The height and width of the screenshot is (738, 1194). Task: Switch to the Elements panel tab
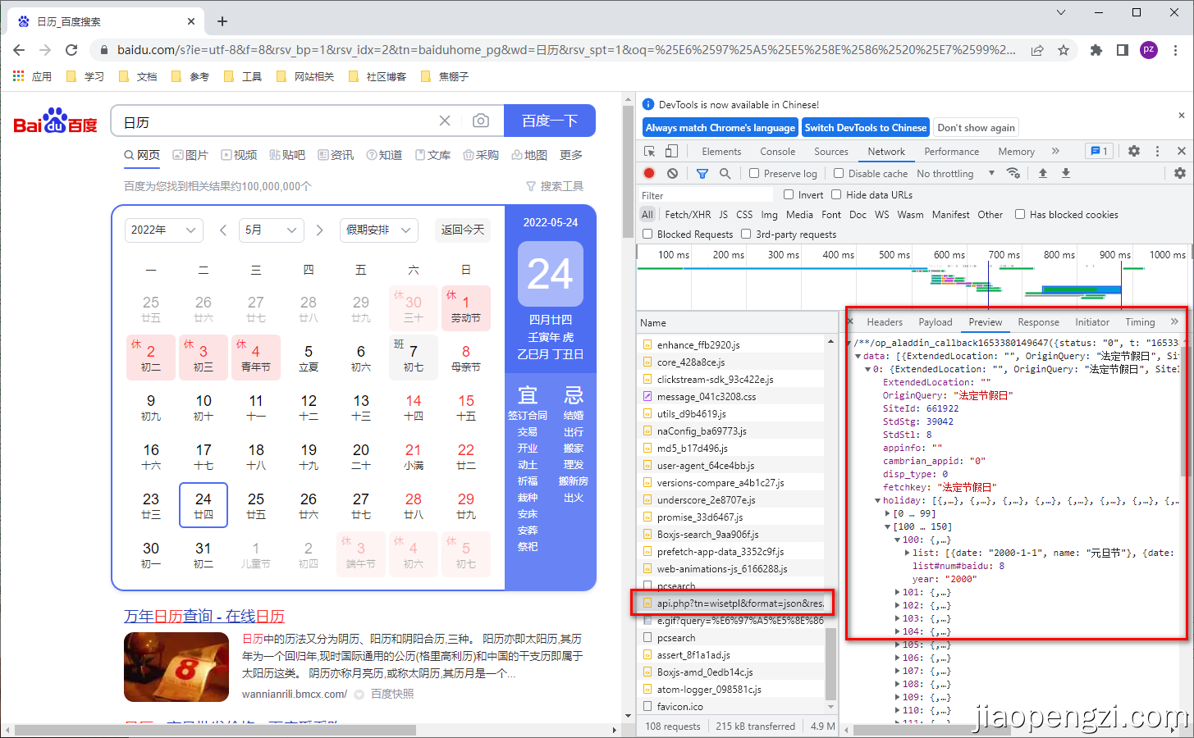721,152
